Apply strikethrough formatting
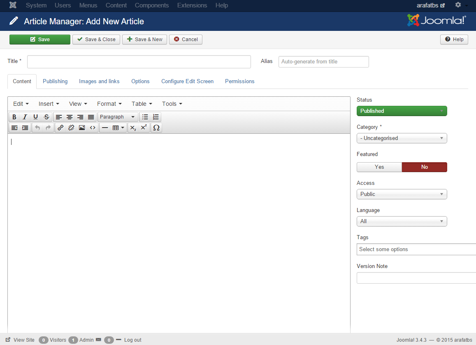Image resolution: width=476 pixels, height=345 pixels. [x=46, y=117]
